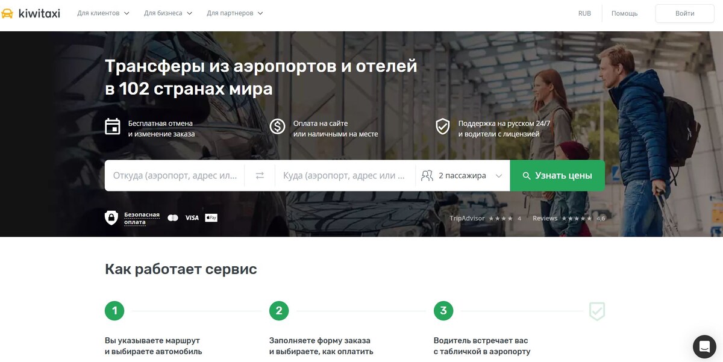
Task: Change currency via RUB selector
Action: (584, 13)
